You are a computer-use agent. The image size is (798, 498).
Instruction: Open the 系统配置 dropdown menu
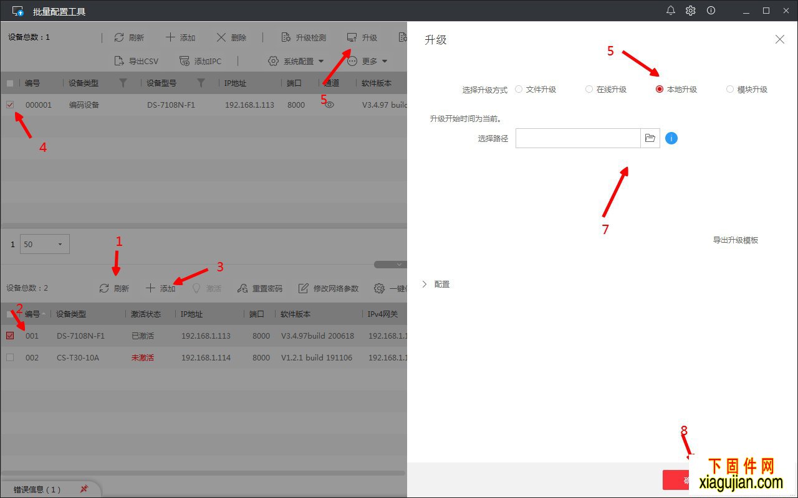296,61
